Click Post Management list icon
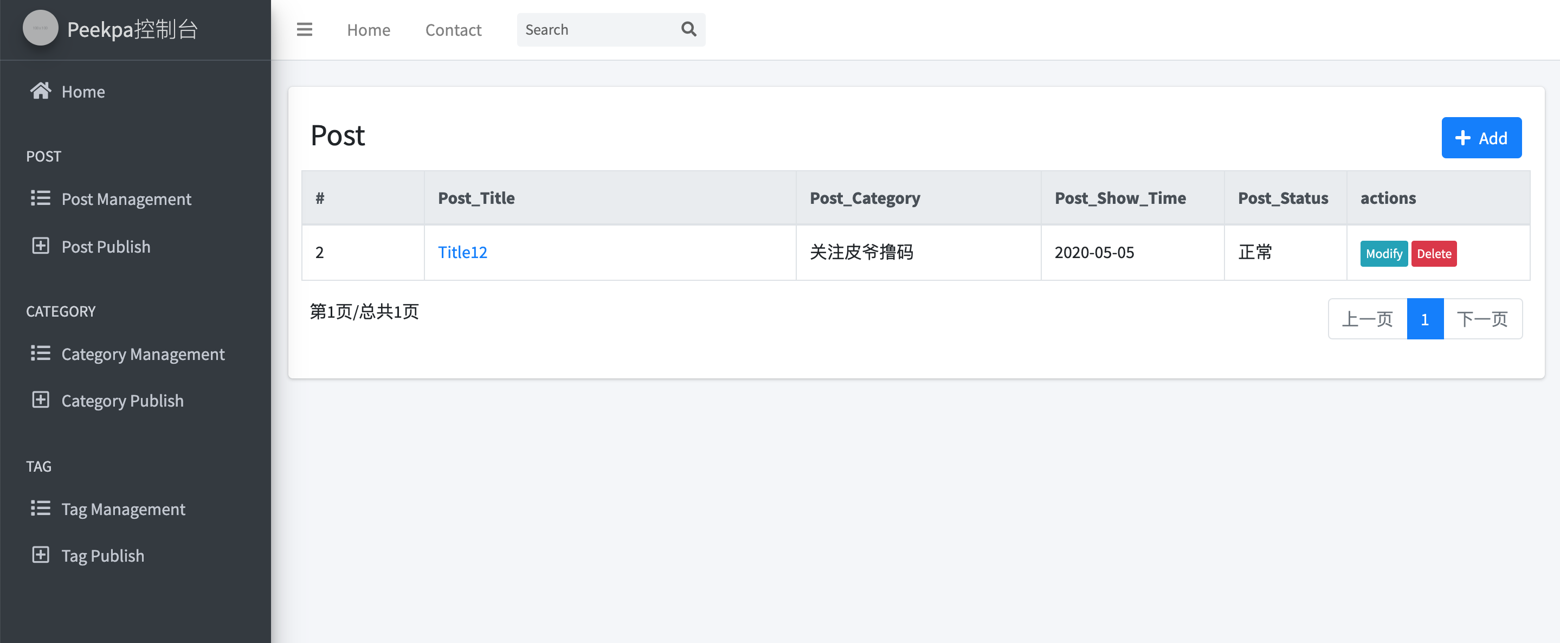The width and height of the screenshot is (1560, 643). (x=41, y=198)
